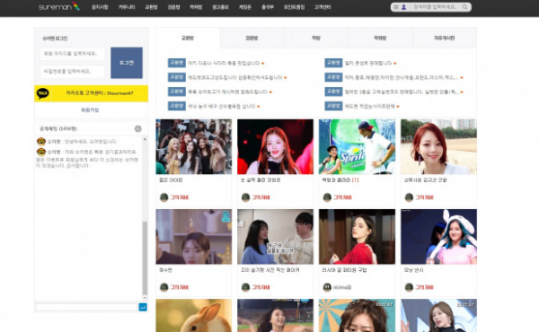The image size is (539, 332).
Task: Focus the member ID input field
Action: point(73,54)
